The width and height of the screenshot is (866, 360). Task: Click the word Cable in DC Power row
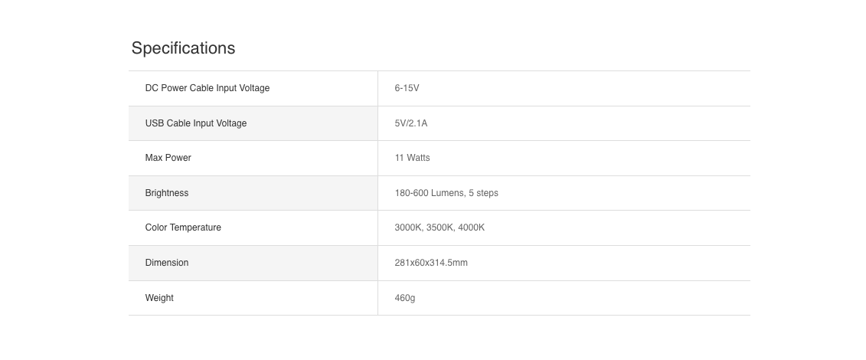201,88
